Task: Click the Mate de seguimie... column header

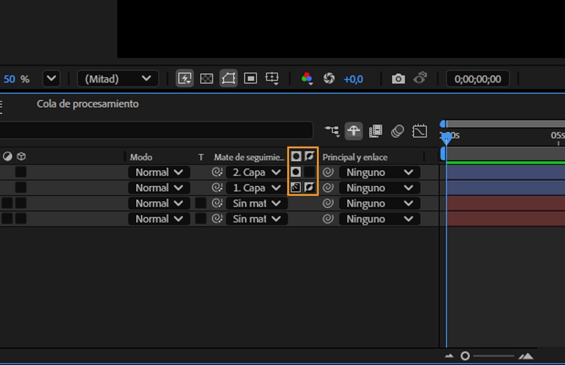Action: [x=250, y=157]
